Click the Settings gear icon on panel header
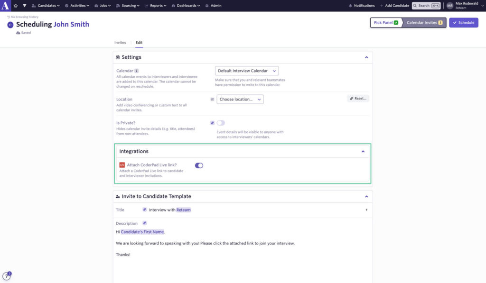This screenshot has height=283, width=486. (118, 56)
